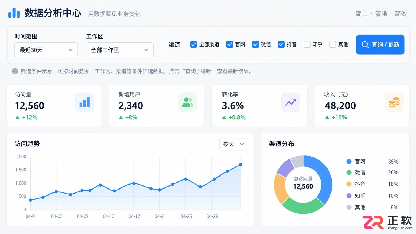The image size is (416, 234).
Task: Click the 2,340 new users value
Action: tap(131, 106)
